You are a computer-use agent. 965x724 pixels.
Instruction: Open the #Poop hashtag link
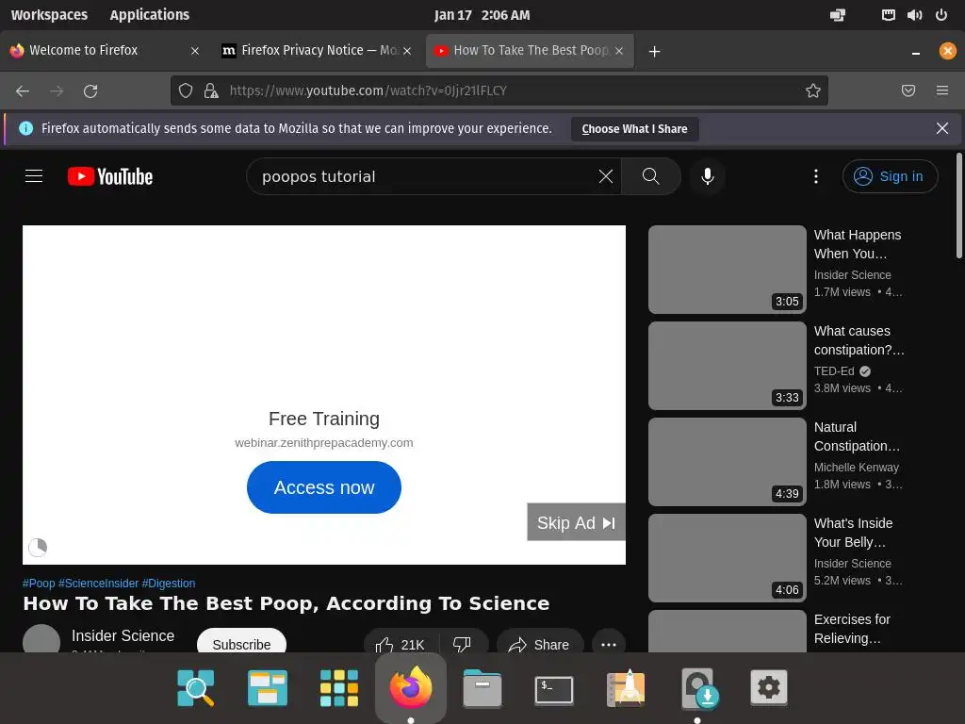point(39,583)
